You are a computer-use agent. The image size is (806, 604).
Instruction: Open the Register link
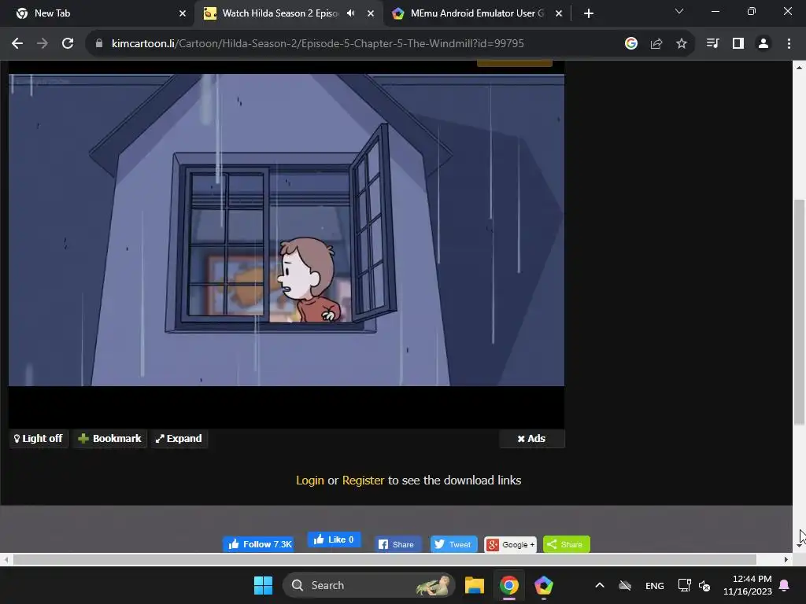pos(363,481)
